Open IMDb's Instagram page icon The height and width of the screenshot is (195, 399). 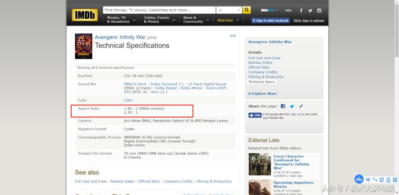point(319,10)
